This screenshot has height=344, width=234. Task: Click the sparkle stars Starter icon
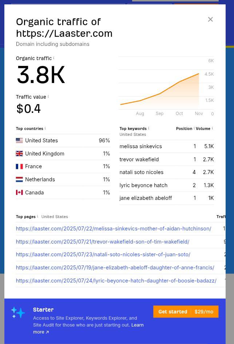coord(18,312)
